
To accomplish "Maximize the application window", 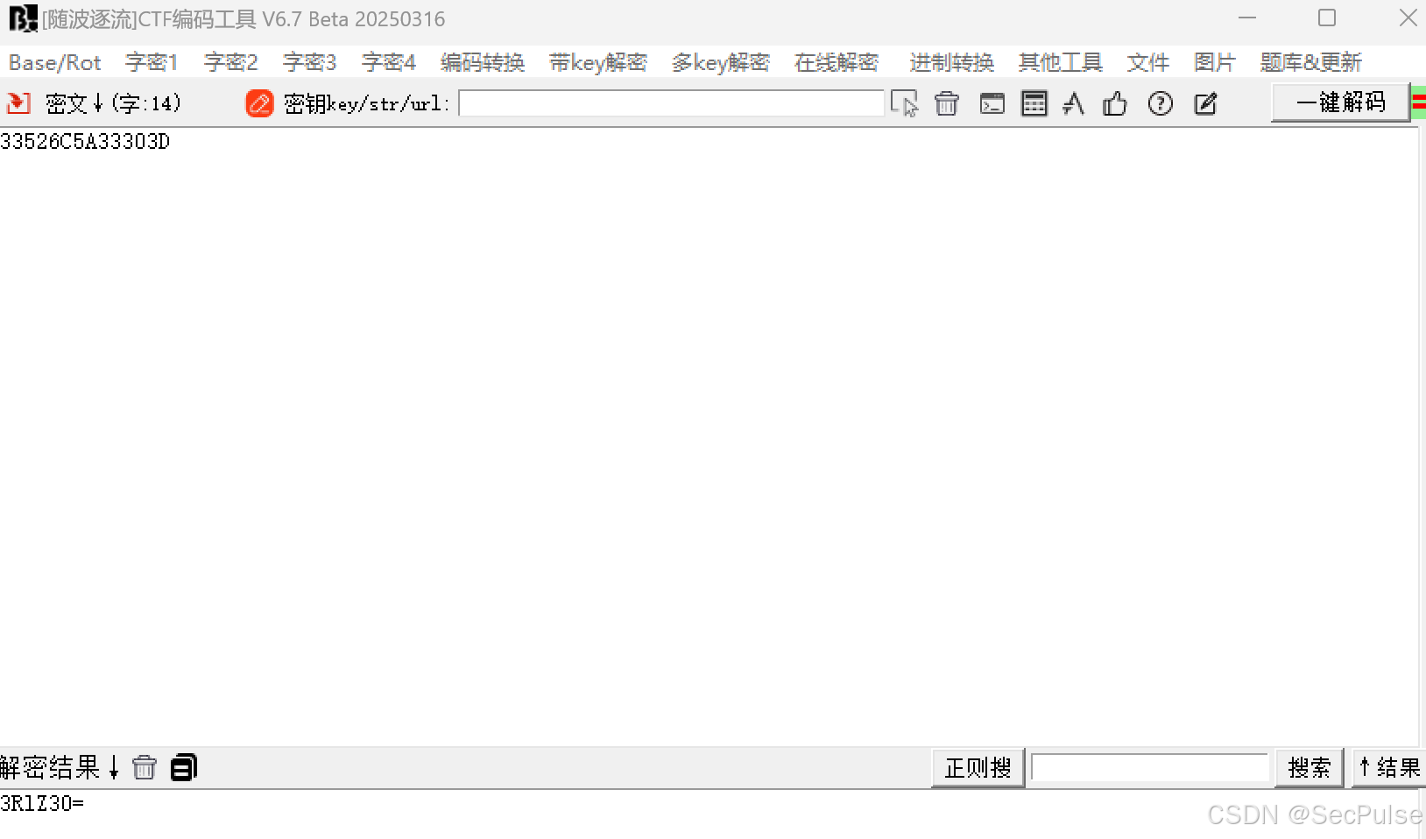I will click(1327, 18).
